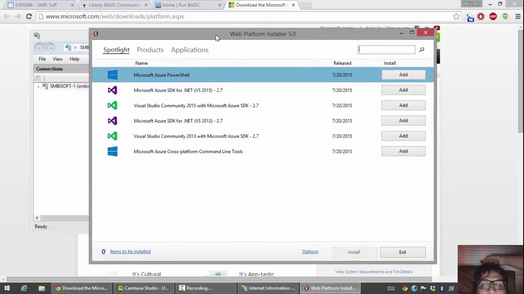Screen dimensions: 524x294
Task: Open the Windows Start button
Action: tap(7, 288)
